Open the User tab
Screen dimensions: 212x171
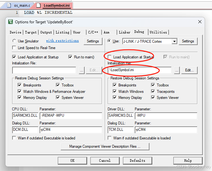79,33
